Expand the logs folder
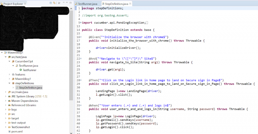 tap(6, 110)
